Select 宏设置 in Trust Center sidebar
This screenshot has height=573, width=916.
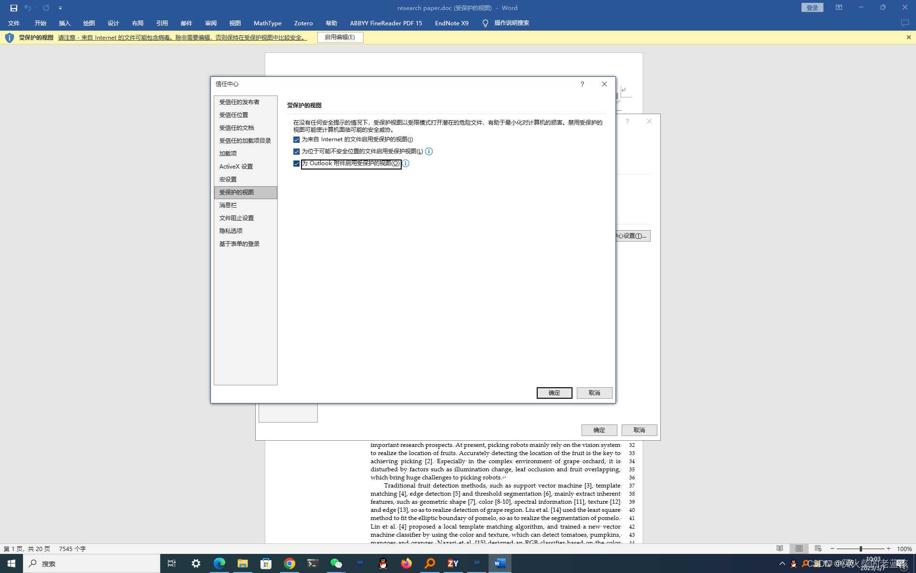228,179
